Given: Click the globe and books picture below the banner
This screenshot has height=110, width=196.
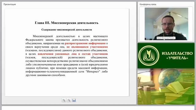Looking at the screenshot, I should point(166,86).
